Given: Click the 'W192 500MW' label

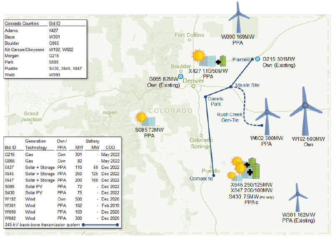Looking at the screenshot, I should click(x=308, y=139).
